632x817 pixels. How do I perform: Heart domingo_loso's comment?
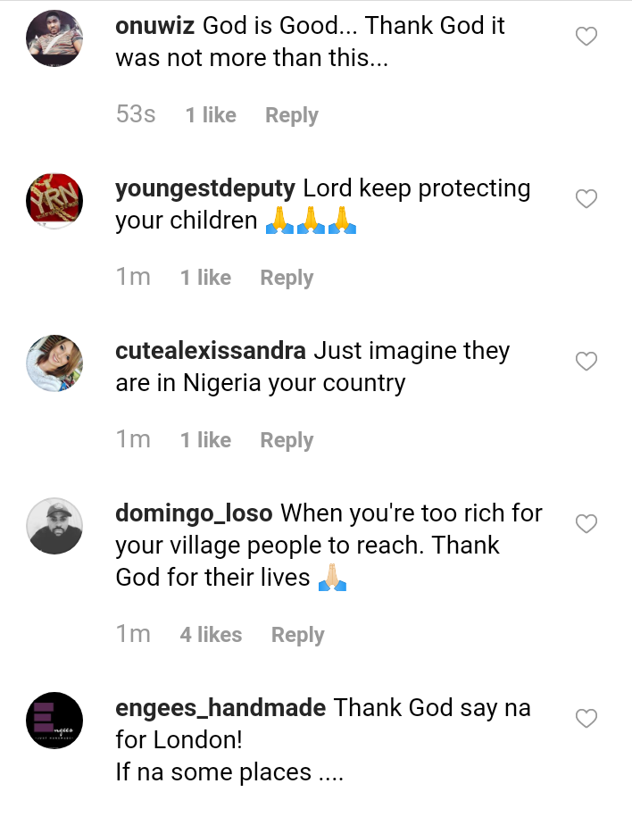[x=586, y=524]
